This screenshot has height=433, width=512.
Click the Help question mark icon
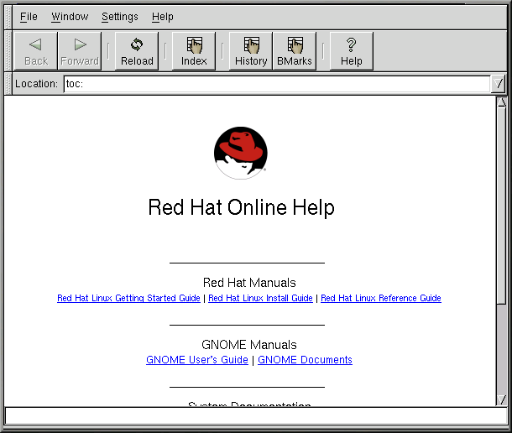(352, 51)
